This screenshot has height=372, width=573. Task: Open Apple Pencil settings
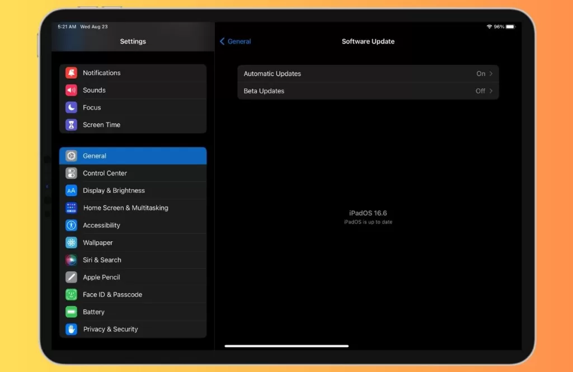pos(133,277)
